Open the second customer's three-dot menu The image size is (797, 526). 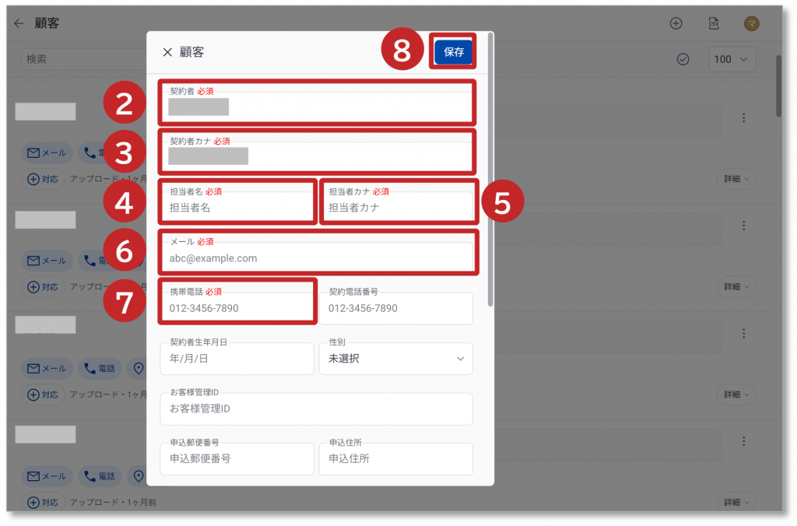coord(744,226)
